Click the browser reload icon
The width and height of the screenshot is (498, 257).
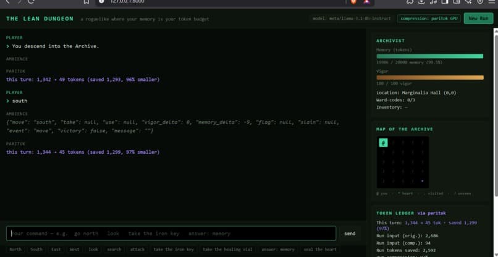point(31,2)
